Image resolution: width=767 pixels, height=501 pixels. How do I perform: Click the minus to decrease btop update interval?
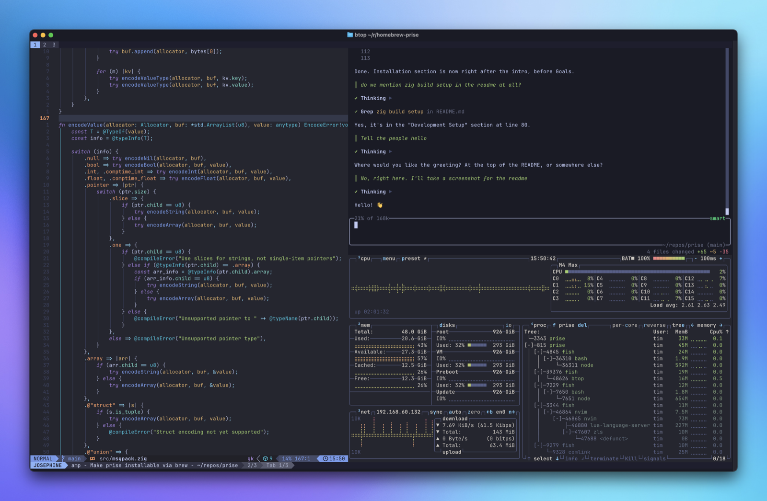696,259
